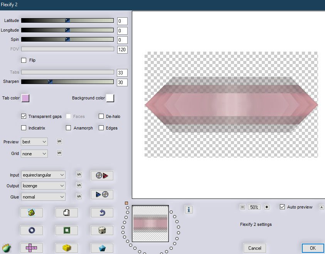Open the Glue mode dropdown
325x254 pixels.
coord(43,197)
